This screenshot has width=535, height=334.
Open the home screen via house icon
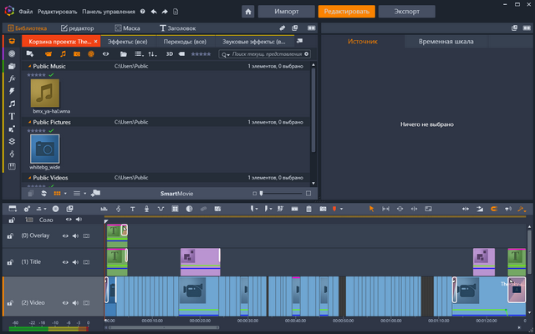pos(249,12)
